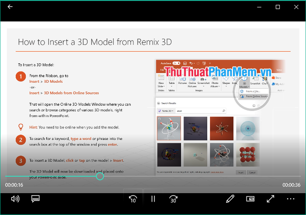Click the seek bar playhead
Viewport: 306px width, 215px height.
pyautogui.click(x=100, y=177)
